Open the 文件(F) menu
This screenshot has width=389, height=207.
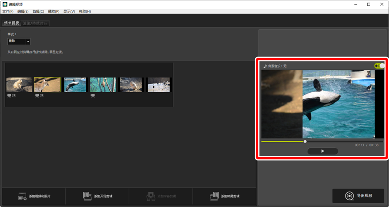[x=8, y=11]
